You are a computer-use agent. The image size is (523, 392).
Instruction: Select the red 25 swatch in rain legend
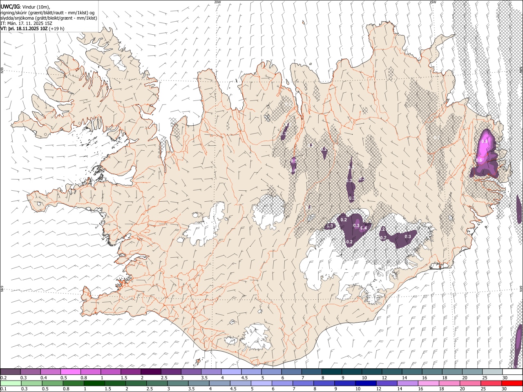[492, 383]
